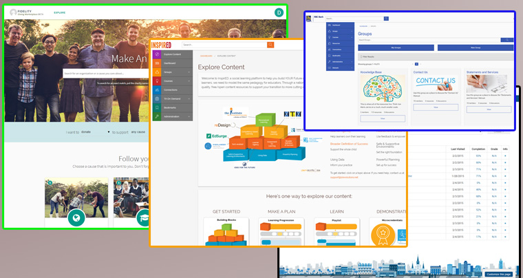The width and height of the screenshot is (523, 278).
Task: Click the Customize this page button
Action: [x=499, y=274]
